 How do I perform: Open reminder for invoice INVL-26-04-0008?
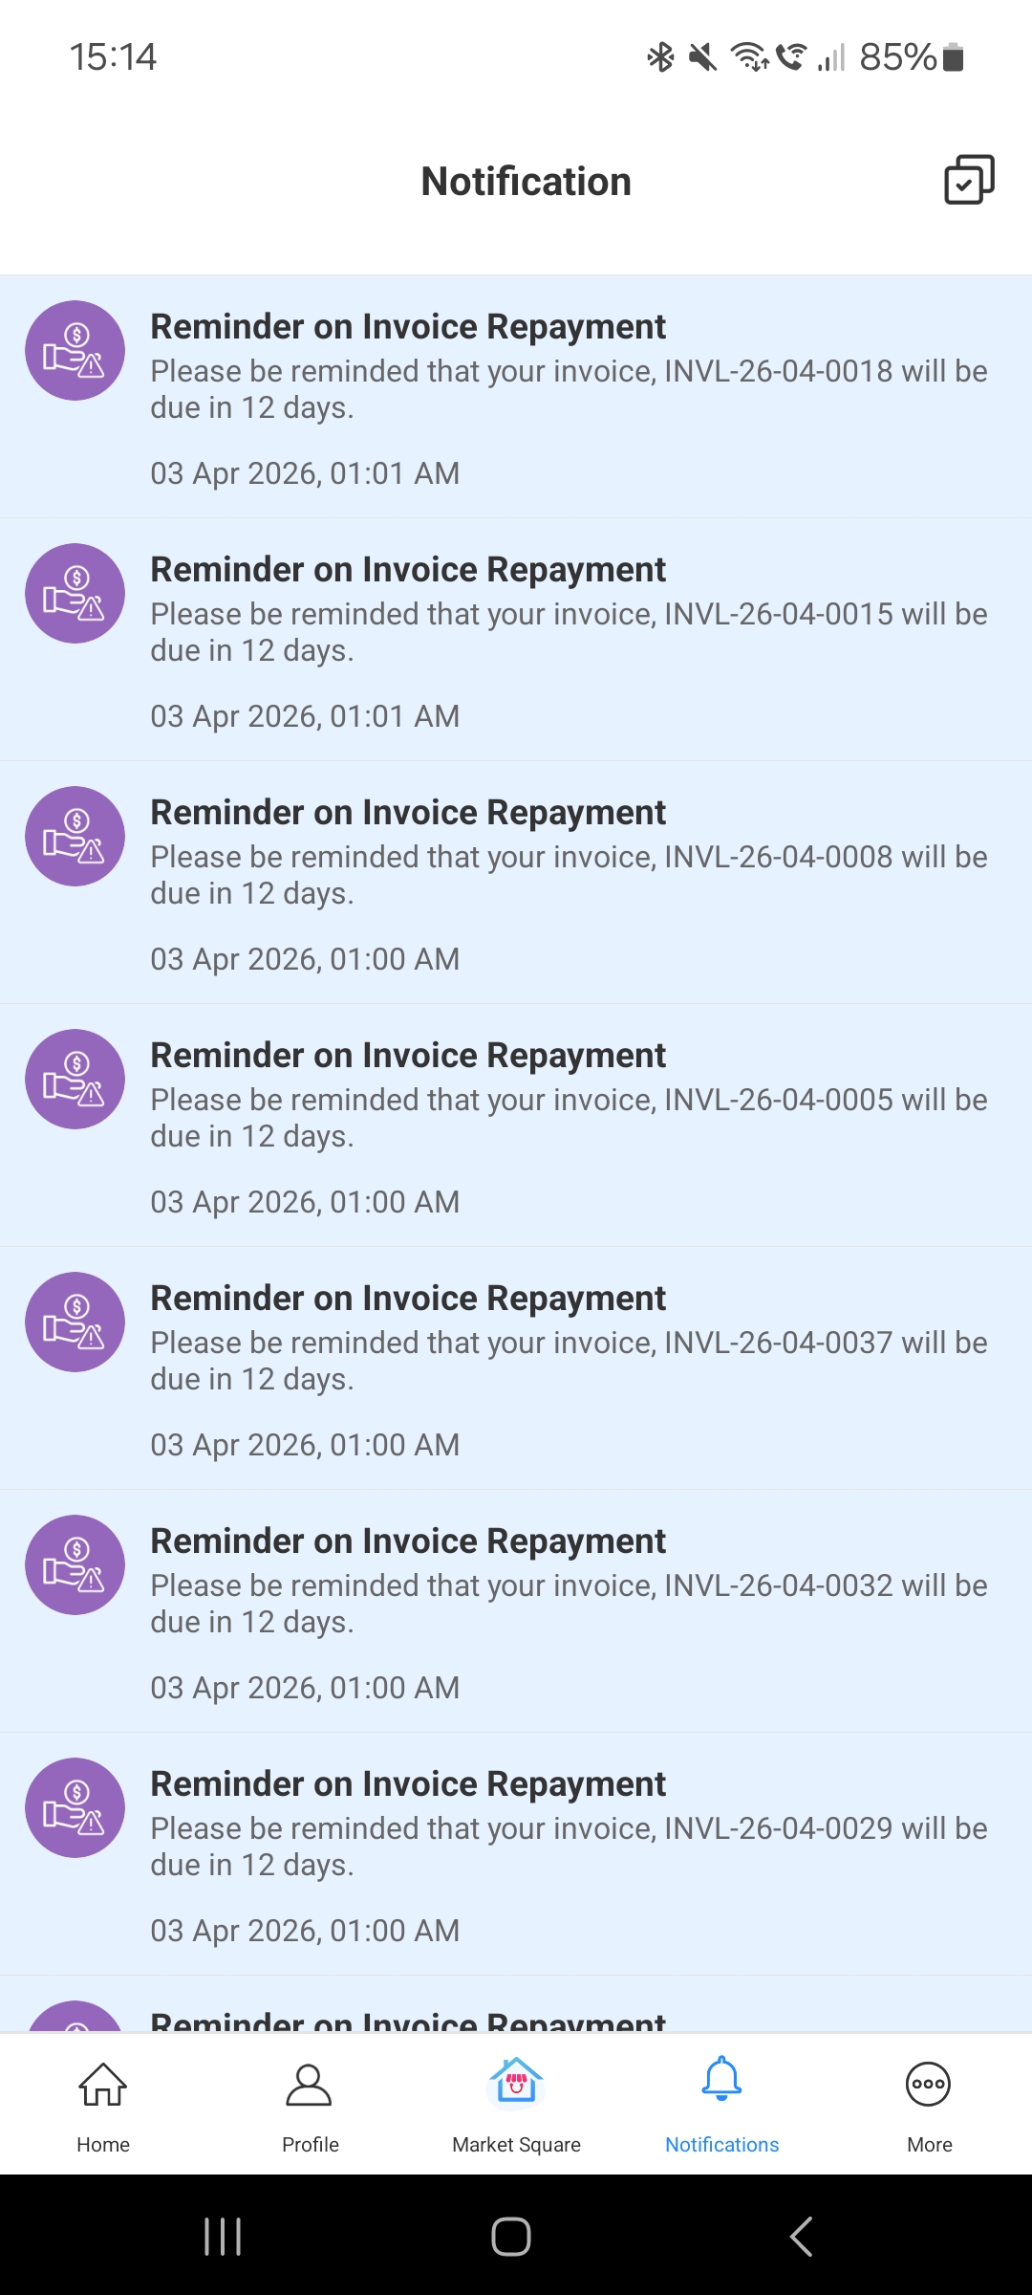tap(569, 882)
